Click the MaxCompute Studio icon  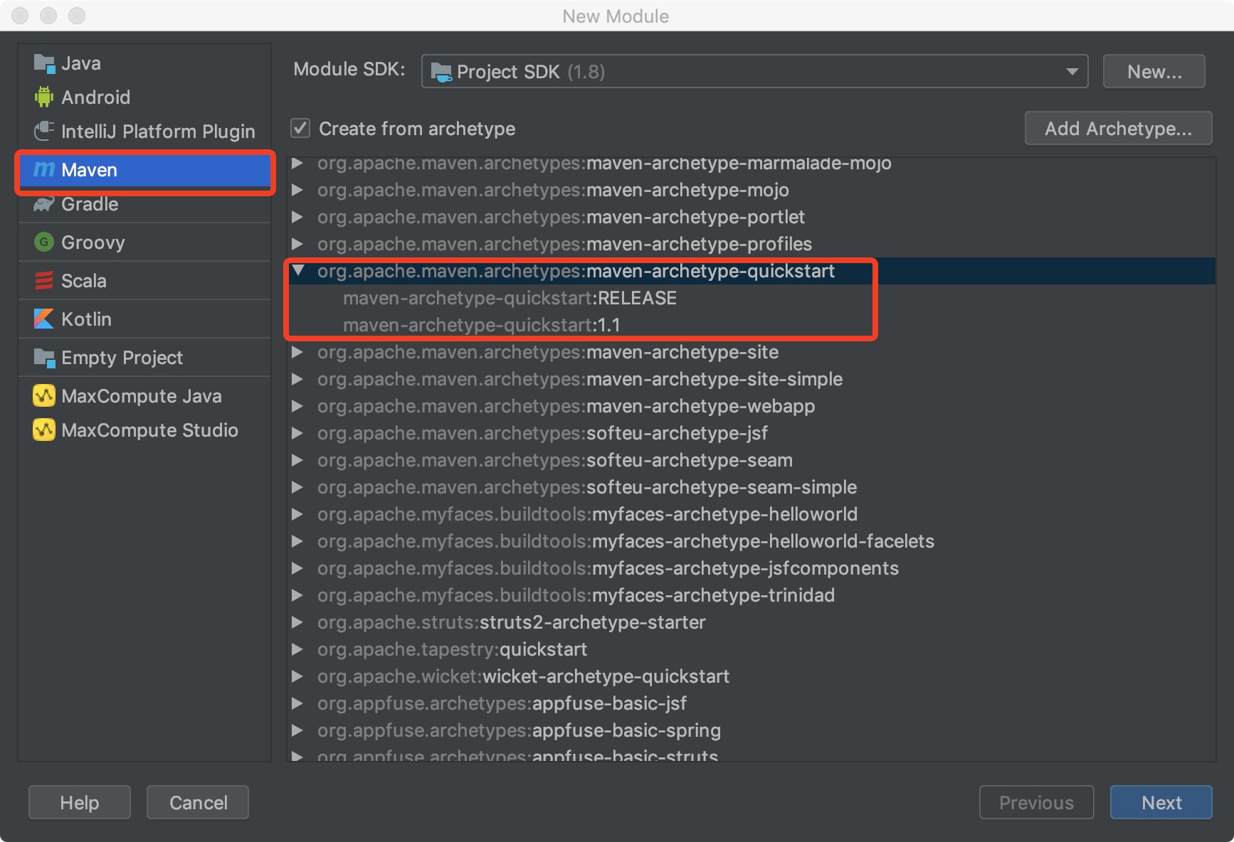coord(44,430)
